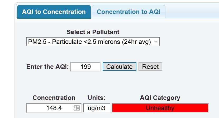Click the Enter the AQI label
This screenshot has width=219, height=118.
[47, 67]
